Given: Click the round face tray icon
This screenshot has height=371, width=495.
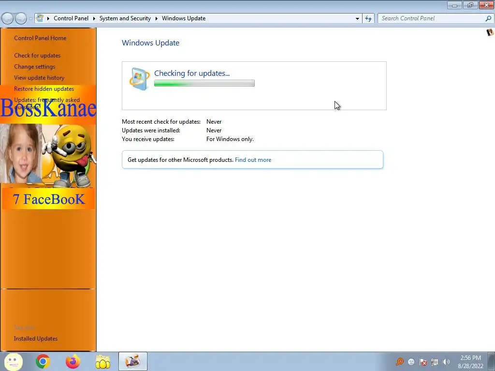Looking at the screenshot, I should click(411, 362).
